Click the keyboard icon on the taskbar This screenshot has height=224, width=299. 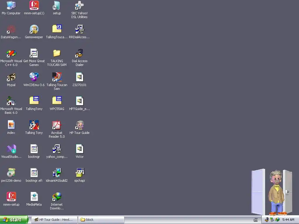click(x=256, y=220)
